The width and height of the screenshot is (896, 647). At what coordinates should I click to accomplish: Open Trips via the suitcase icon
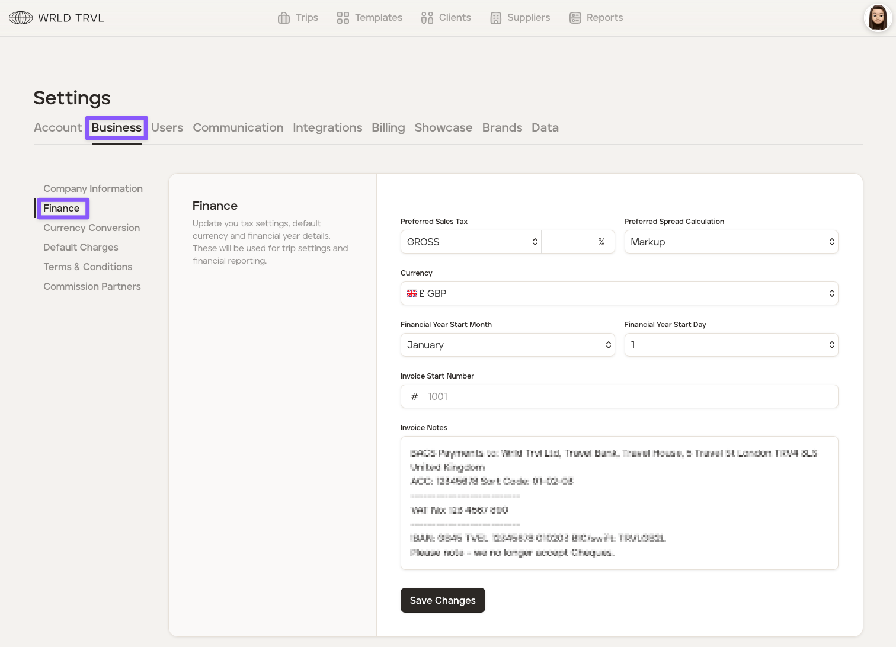pyautogui.click(x=284, y=18)
